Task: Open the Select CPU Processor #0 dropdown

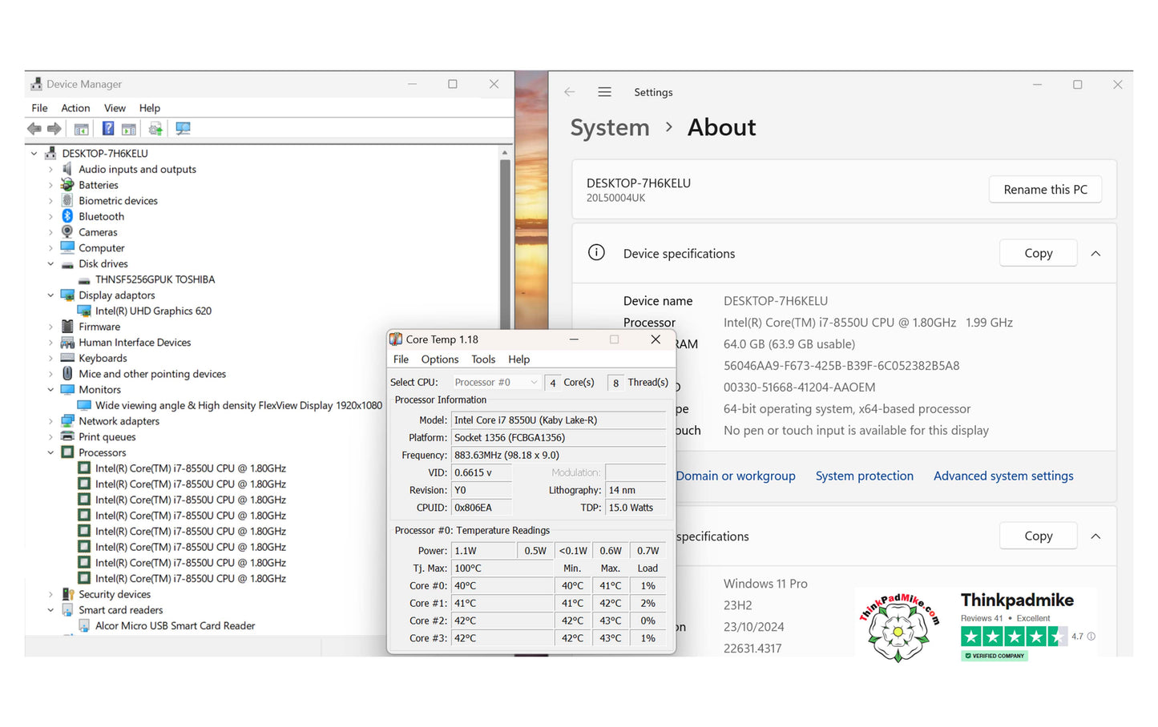Action: pos(495,383)
